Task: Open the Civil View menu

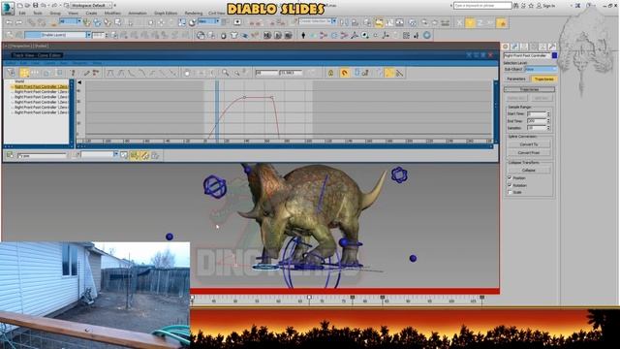Action: tap(216, 13)
